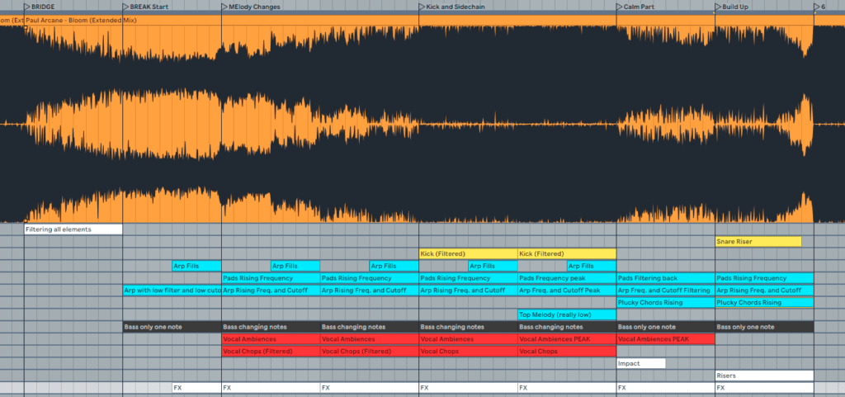Click the Bass only one note clip under BREAK Start

[x=172, y=327]
